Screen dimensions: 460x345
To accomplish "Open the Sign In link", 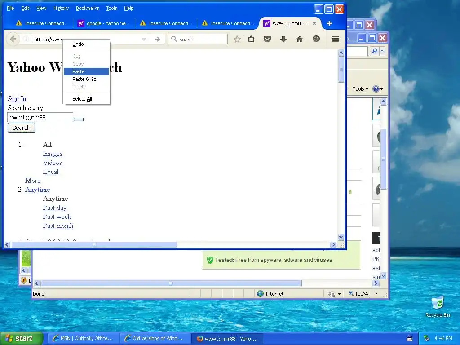I will point(17,99).
